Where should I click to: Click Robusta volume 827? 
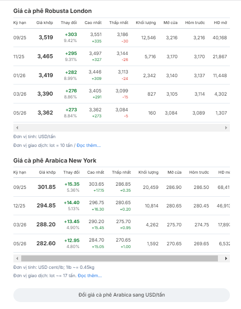click(151, 94)
